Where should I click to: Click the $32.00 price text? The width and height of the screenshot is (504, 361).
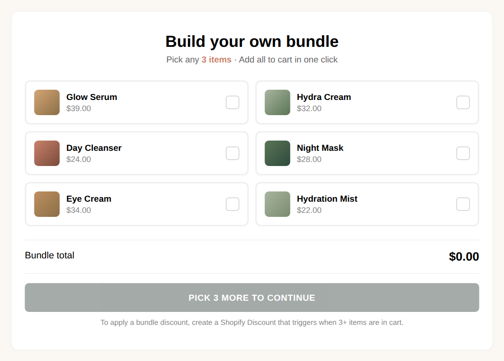[309, 108]
